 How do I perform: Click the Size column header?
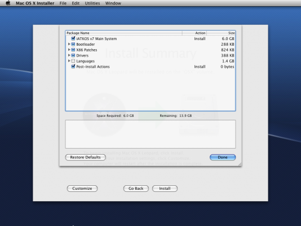pyautogui.click(x=221, y=33)
